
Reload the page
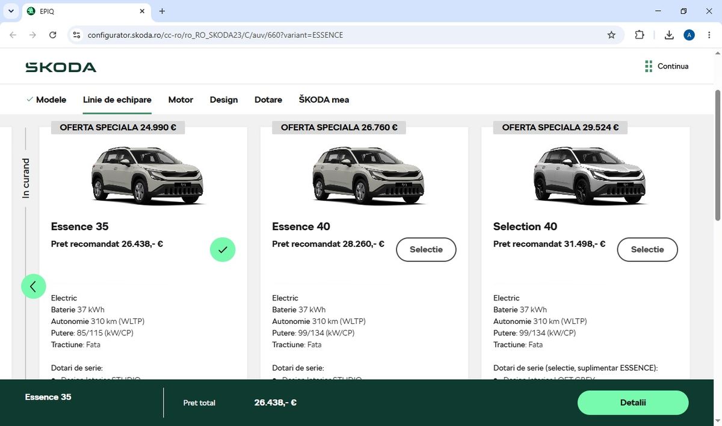coord(53,35)
